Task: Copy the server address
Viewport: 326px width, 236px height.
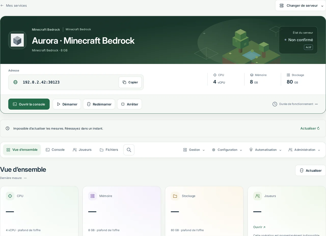Action: click(x=130, y=82)
